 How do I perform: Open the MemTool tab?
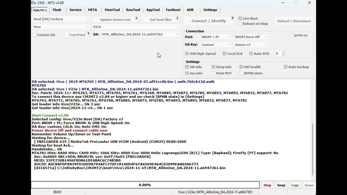point(112,10)
